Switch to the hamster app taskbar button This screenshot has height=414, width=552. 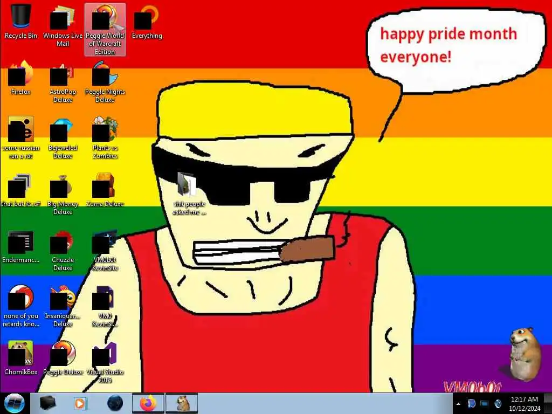(x=182, y=403)
